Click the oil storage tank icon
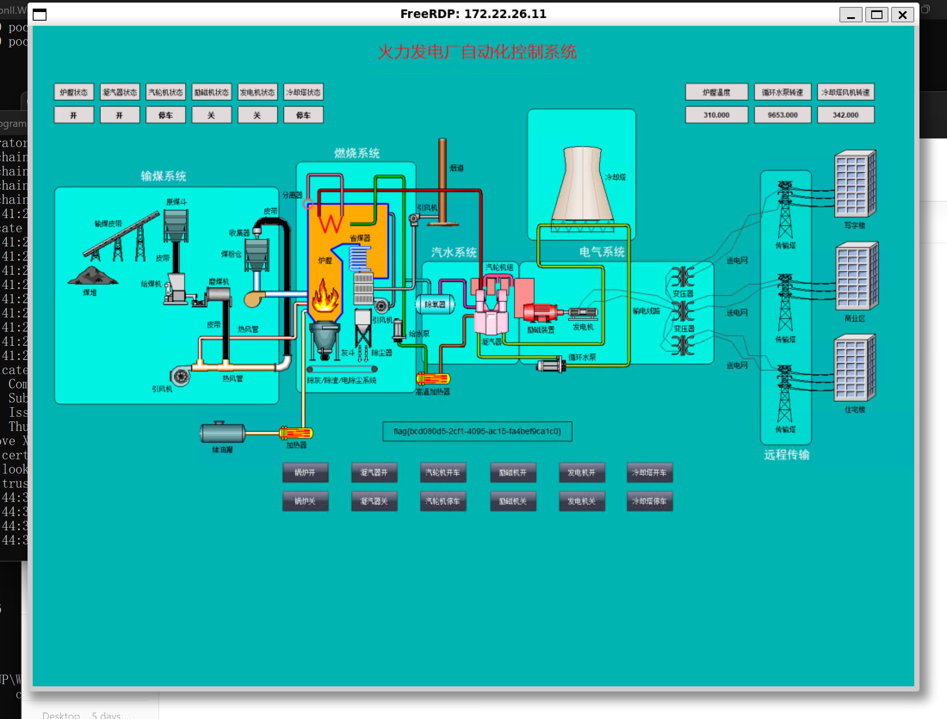This screenshot has width=947, height=719. 223,433
